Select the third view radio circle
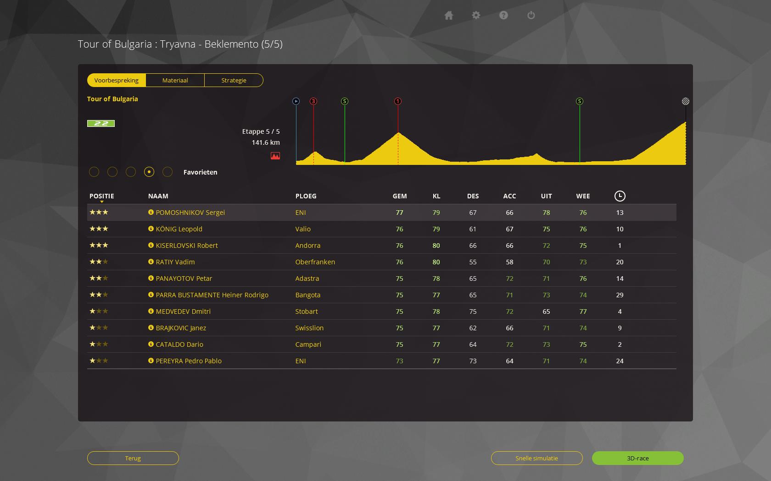Viewport: 771px width, 481px height. tap(131, 172)
